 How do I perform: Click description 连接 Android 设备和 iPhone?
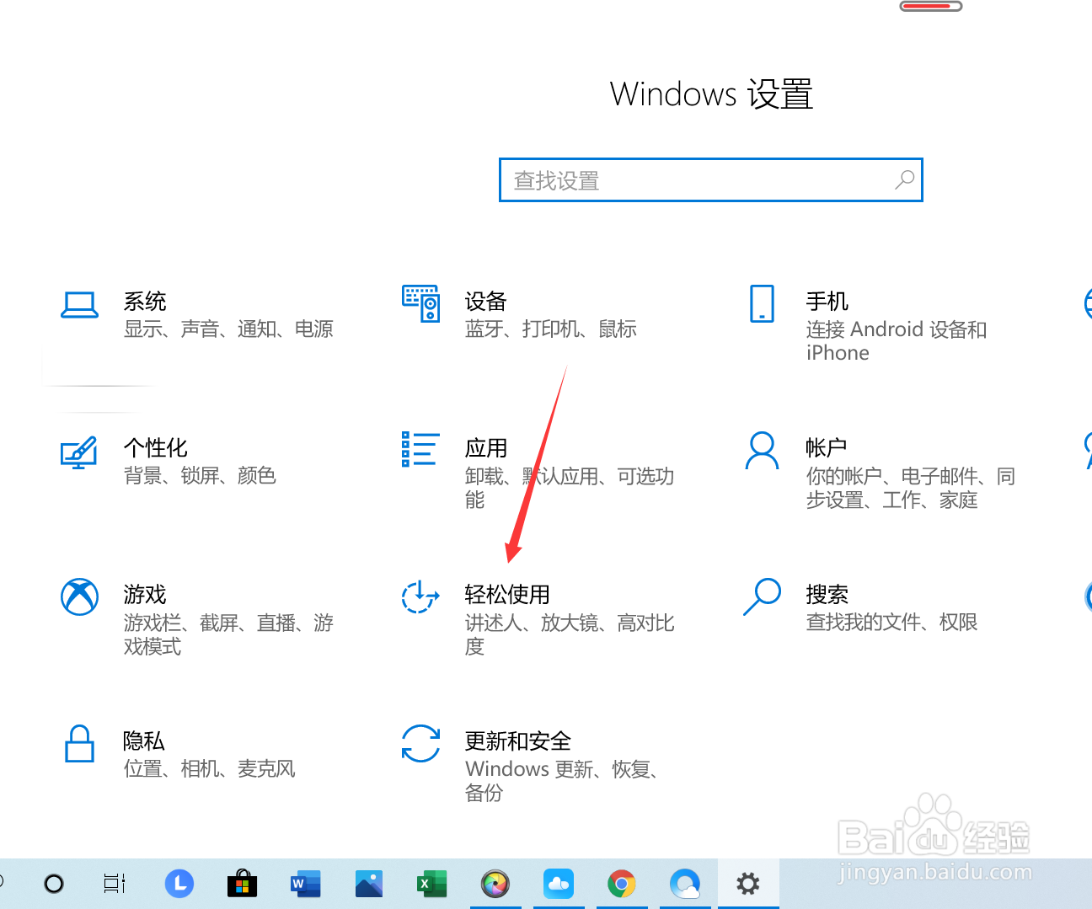pyautogui.click(x=897, y=341)
